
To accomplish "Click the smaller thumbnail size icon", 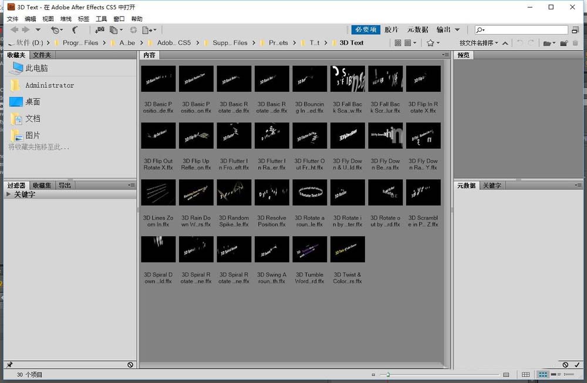I will (373, 374).
